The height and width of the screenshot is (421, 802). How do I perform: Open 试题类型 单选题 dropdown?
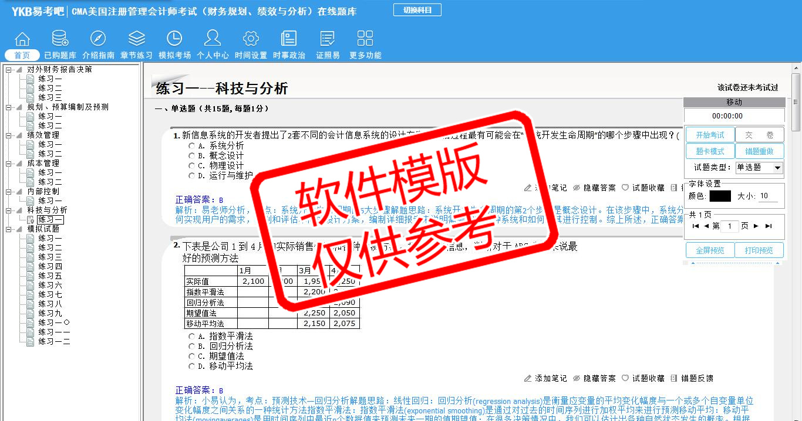tap(759, 168)
